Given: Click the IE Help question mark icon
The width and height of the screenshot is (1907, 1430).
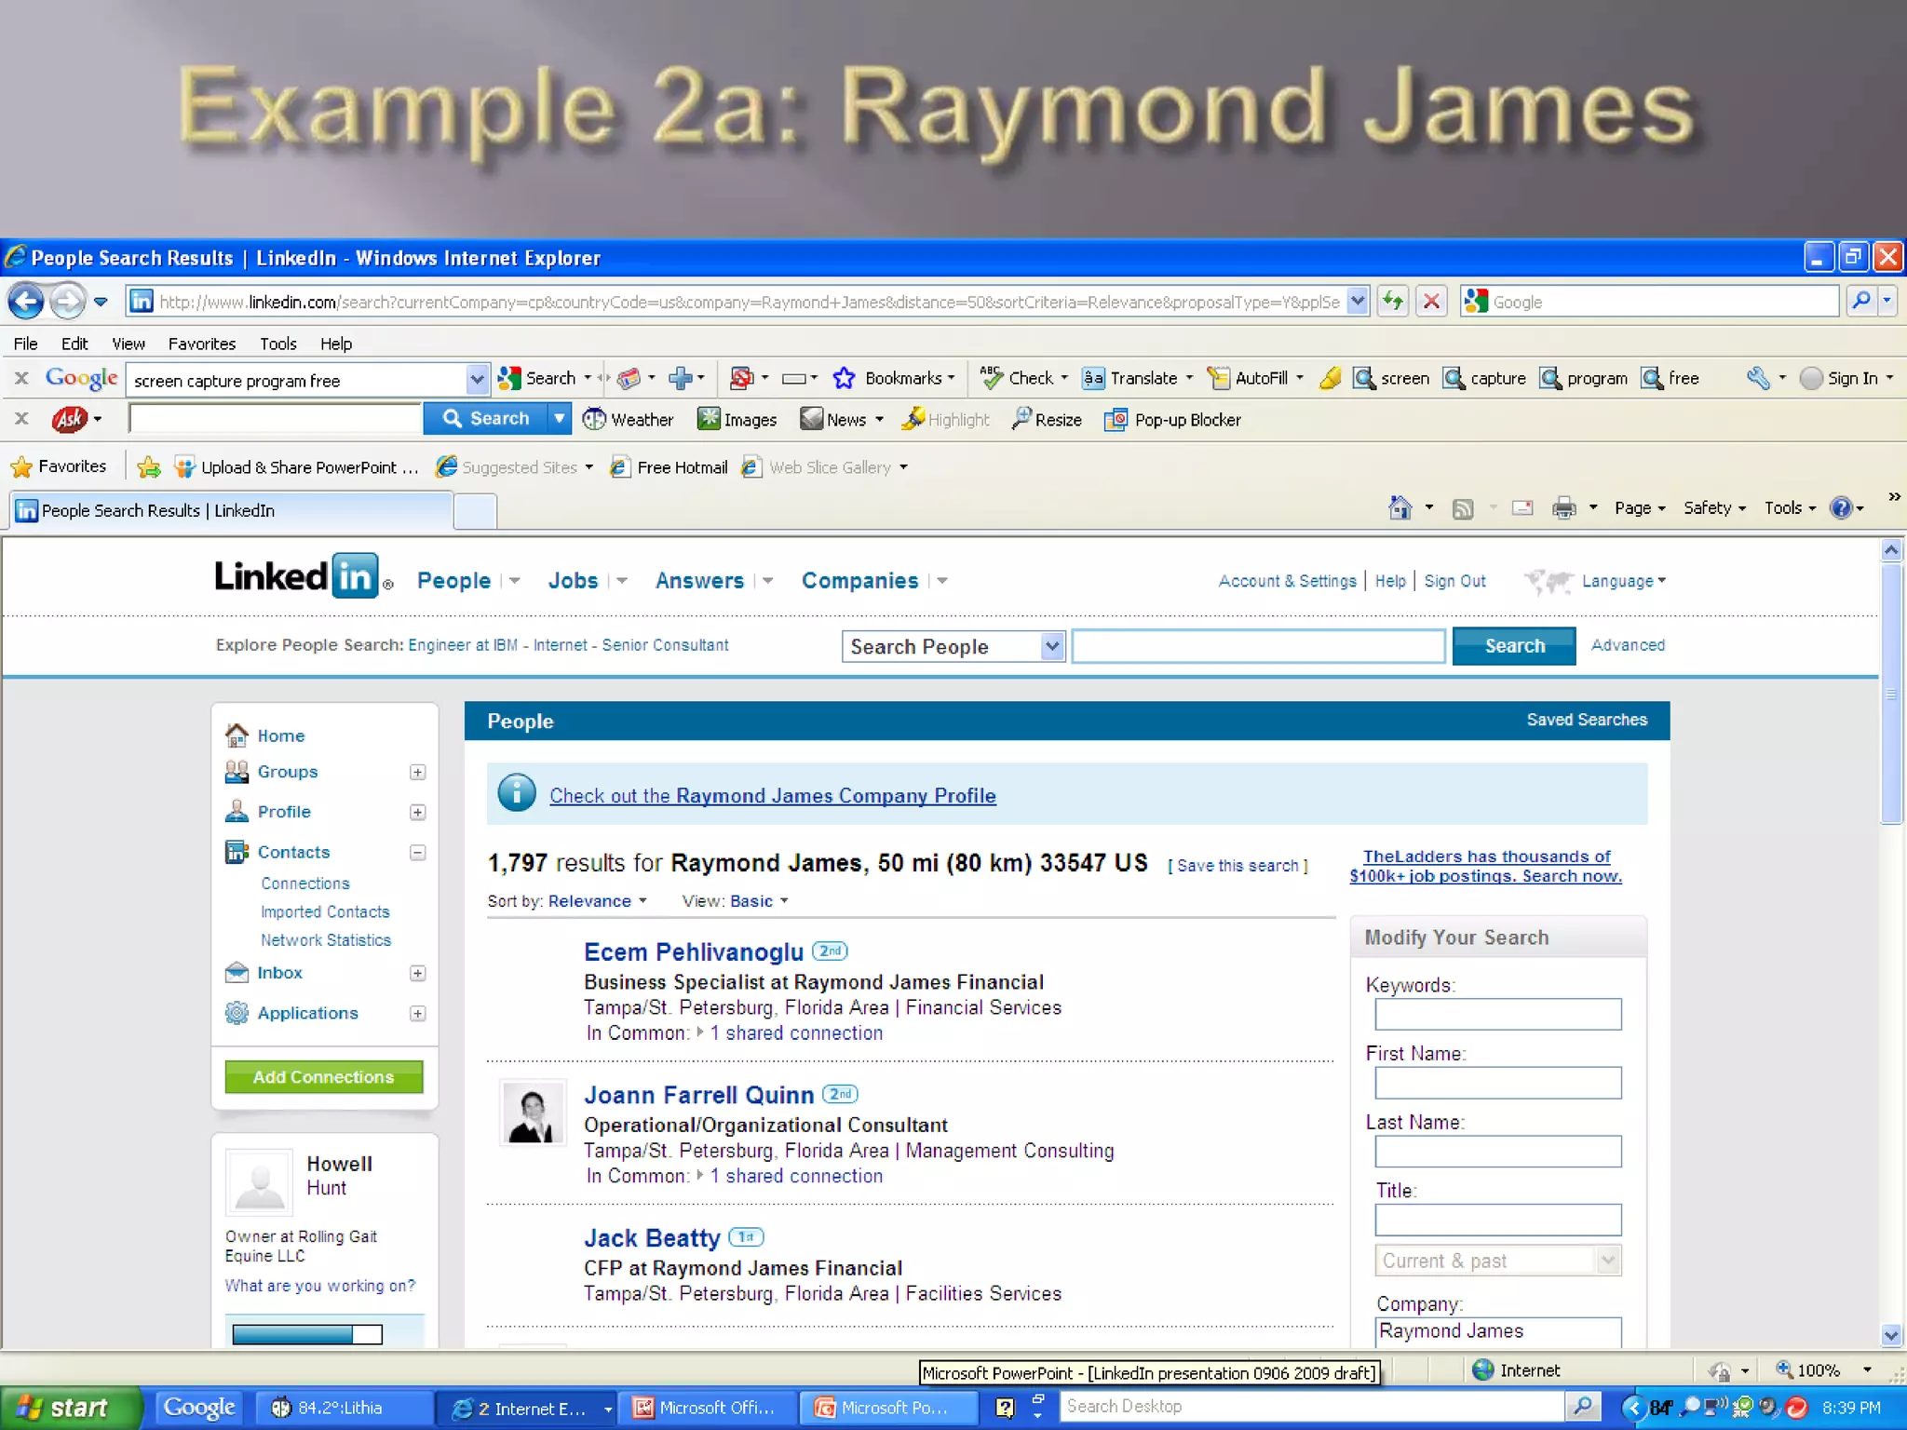Looking at the screenshot, I should [x=1840, y=506].
